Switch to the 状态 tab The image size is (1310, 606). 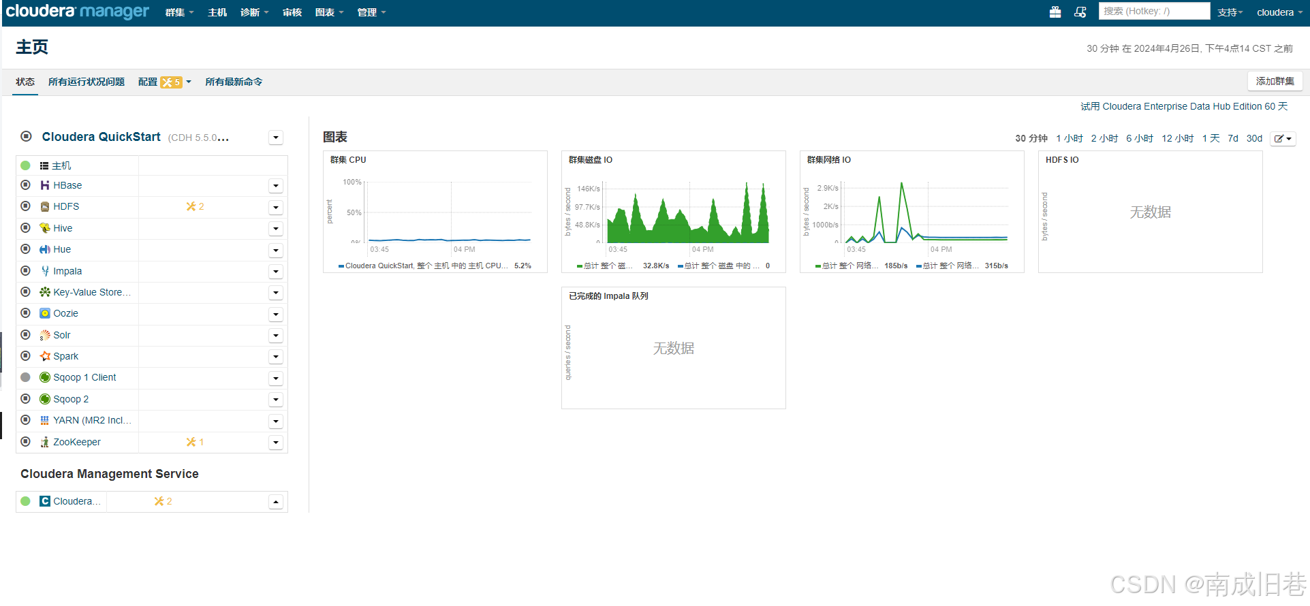click(25, 82)
